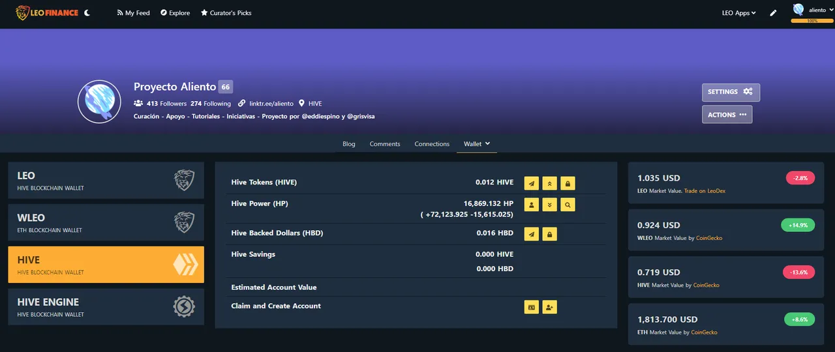
Task: Click the delegate person icon in Hive Power row
Action: (x=532, y=205)
